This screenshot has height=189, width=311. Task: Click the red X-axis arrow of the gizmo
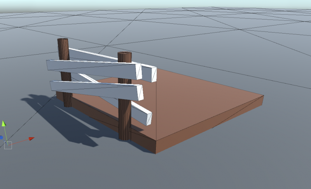[x=31, y=138]
